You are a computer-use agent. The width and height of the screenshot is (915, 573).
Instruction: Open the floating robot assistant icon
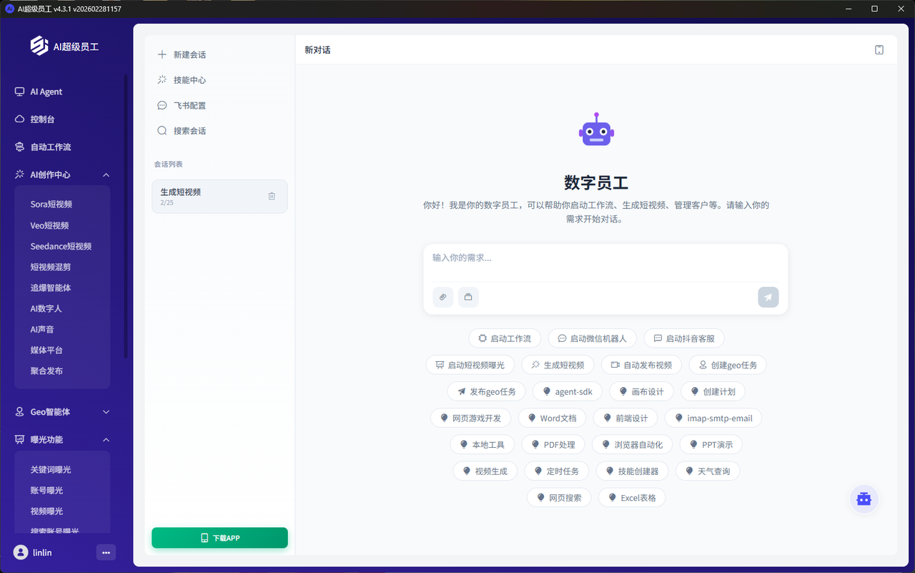864,499
